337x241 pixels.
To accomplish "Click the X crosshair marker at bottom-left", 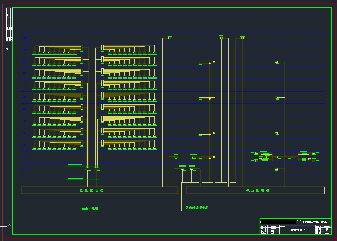I will (x=9, y=224).
